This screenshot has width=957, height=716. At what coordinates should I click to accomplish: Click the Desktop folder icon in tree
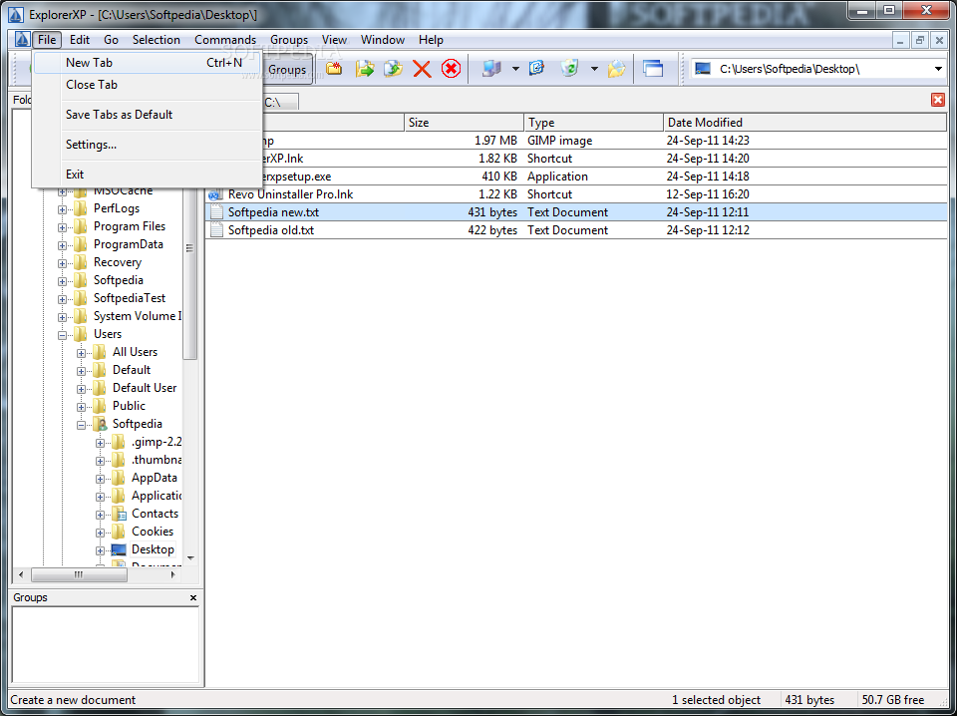(119, 550)
